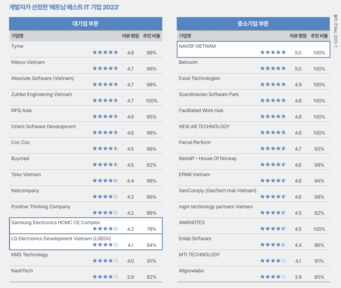Click Netcompany company name
This screenshot has height=288, width=341.
(25, 191)
